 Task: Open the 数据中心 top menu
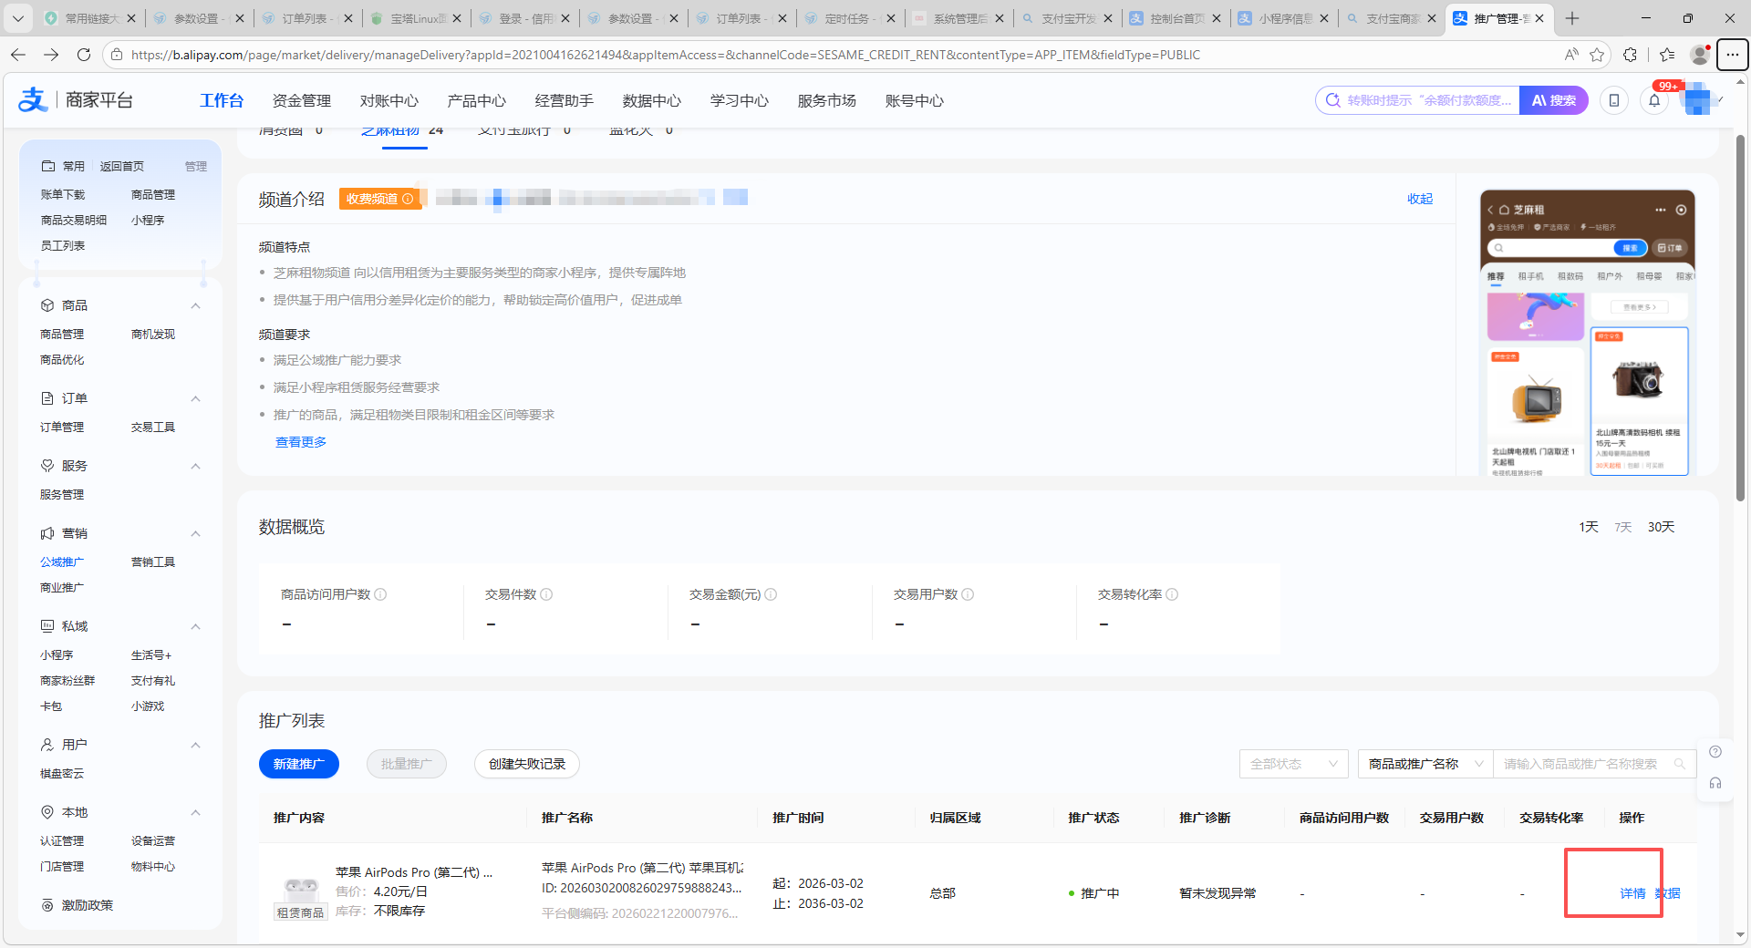[x=651, y=100]
